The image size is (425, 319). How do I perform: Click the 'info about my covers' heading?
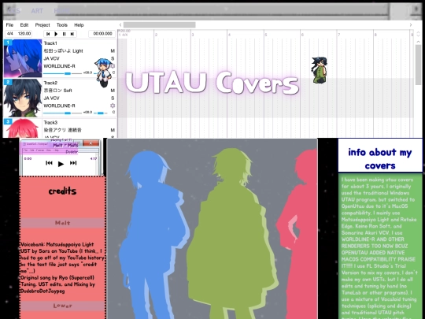coord(380,158)
